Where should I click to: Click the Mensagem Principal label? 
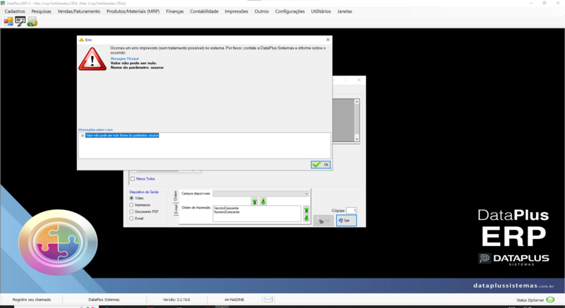point(124,58)
